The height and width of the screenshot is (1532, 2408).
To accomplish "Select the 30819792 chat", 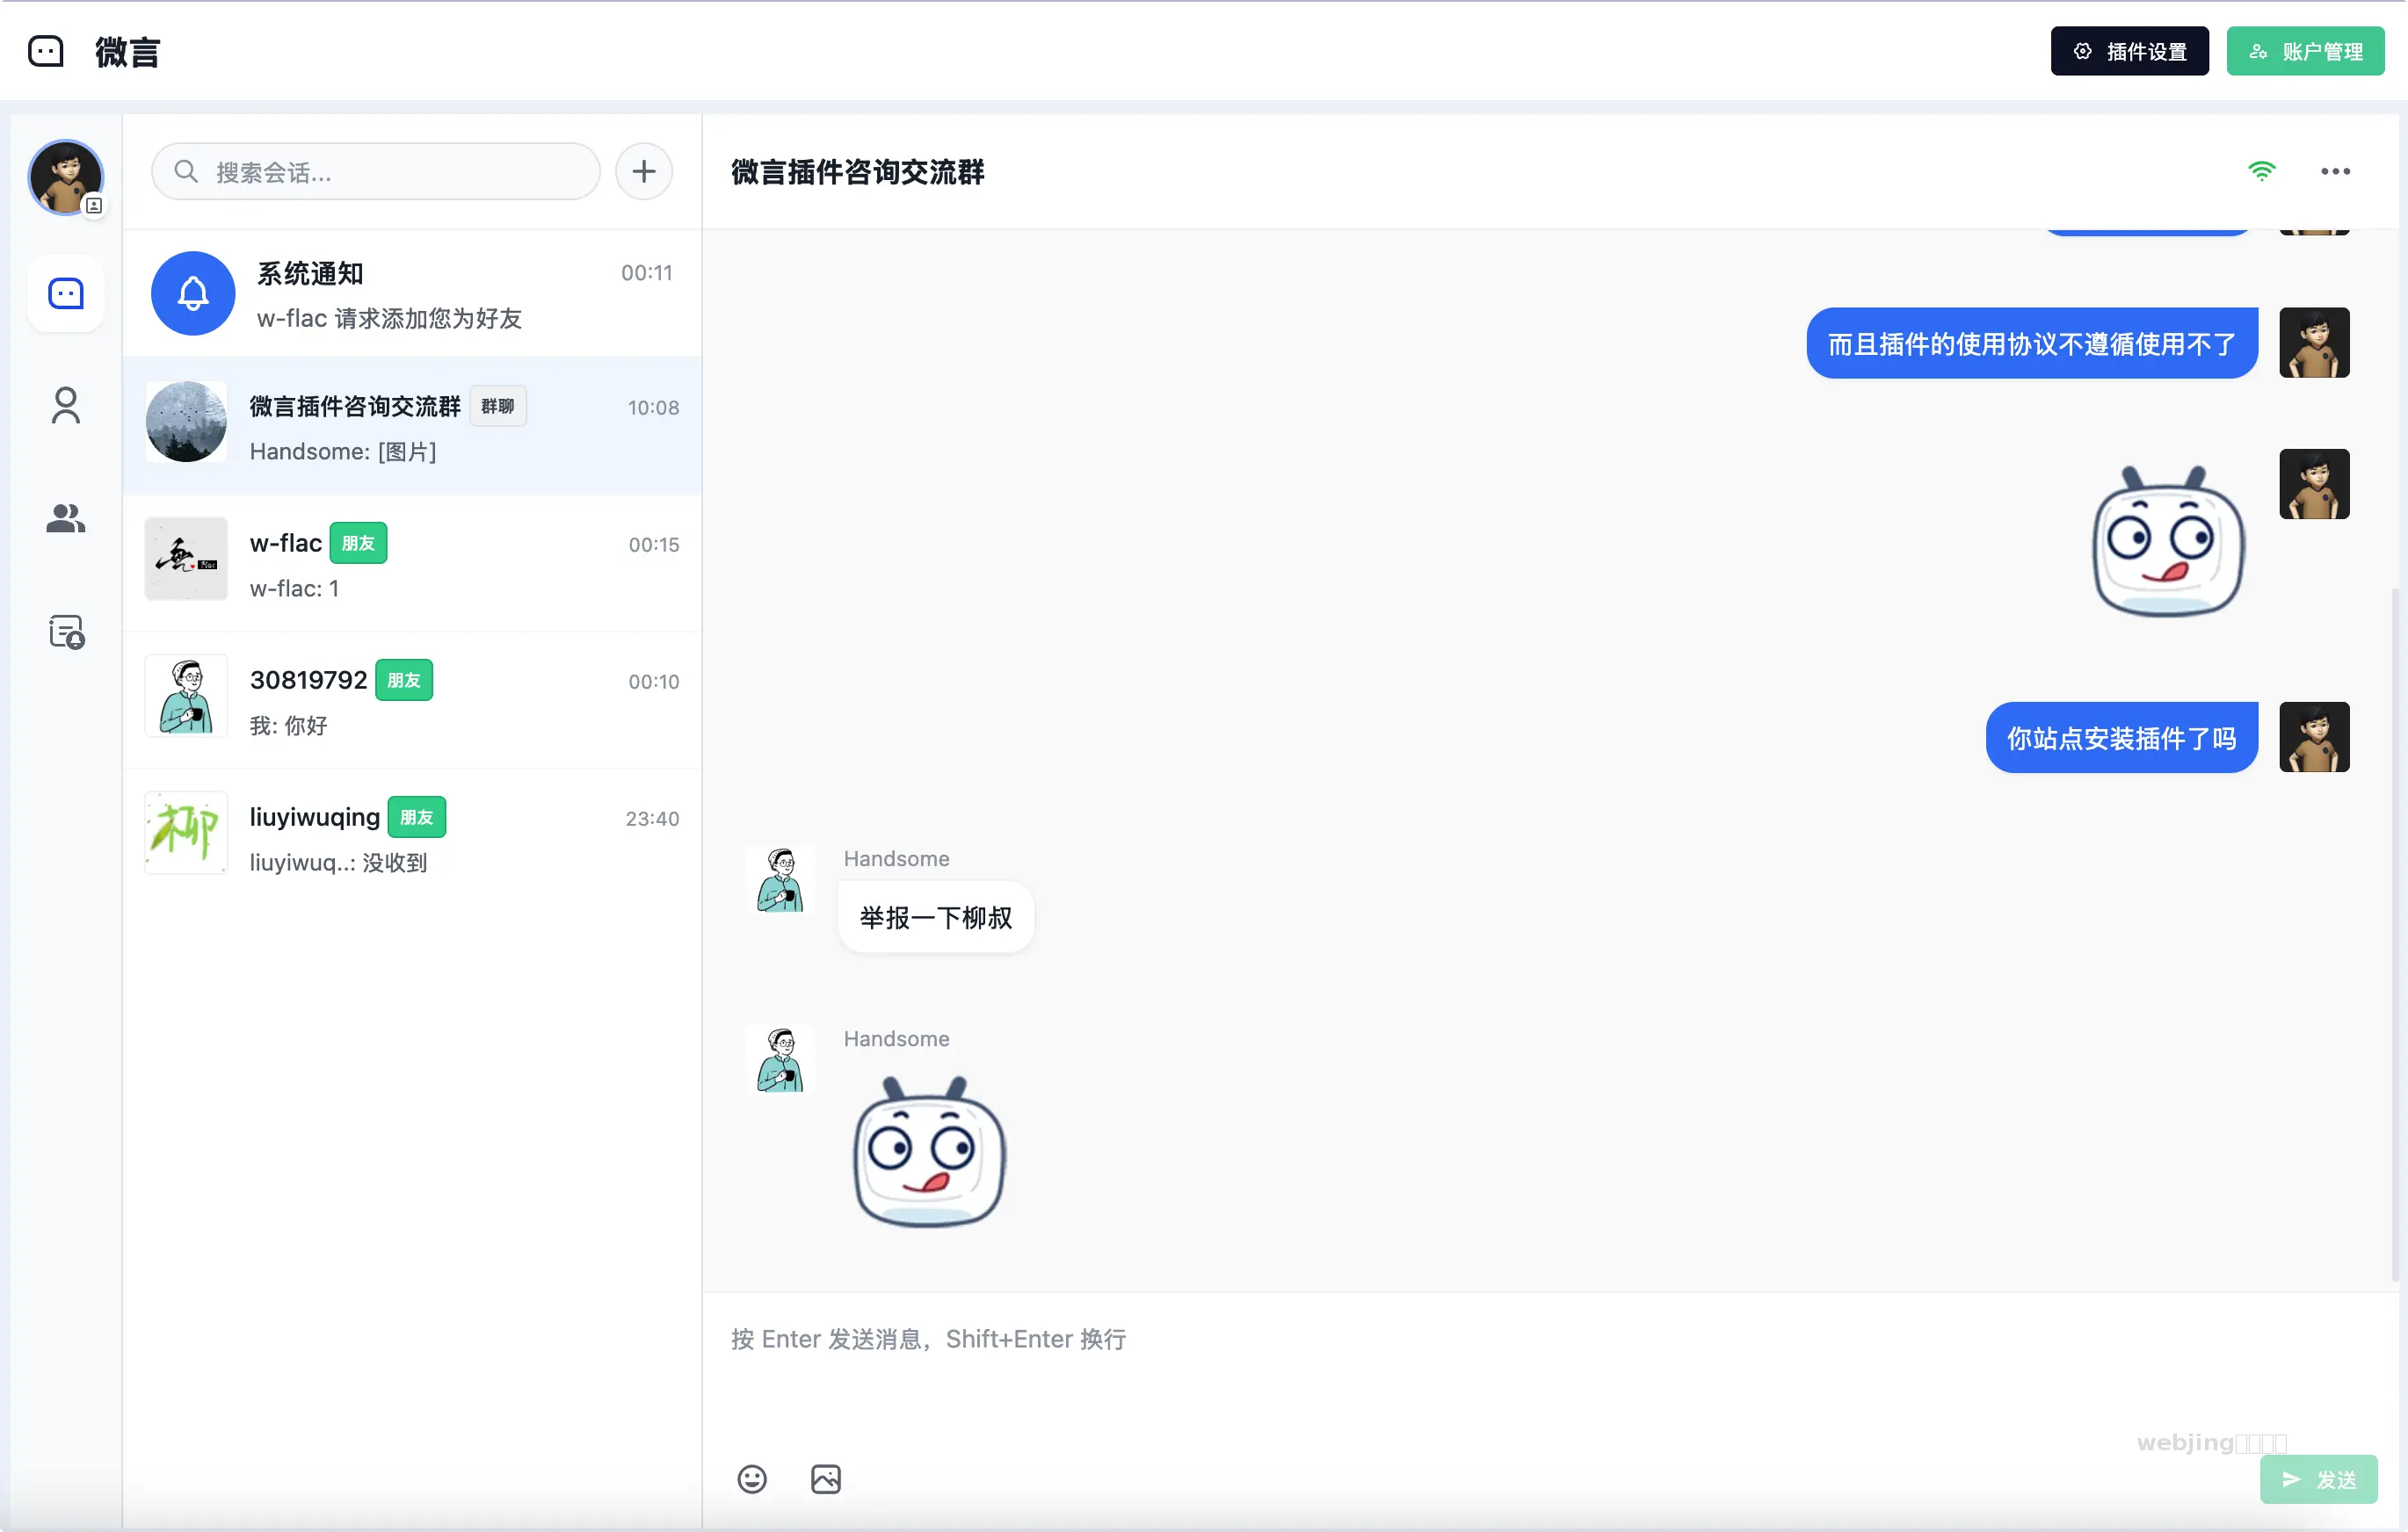I will [412, 700].
